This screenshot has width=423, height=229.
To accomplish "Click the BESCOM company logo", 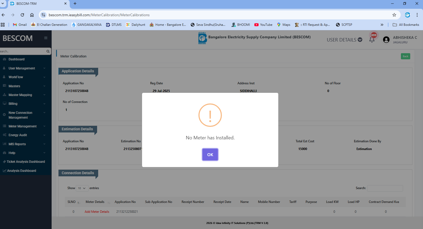I will pos(202,38).
